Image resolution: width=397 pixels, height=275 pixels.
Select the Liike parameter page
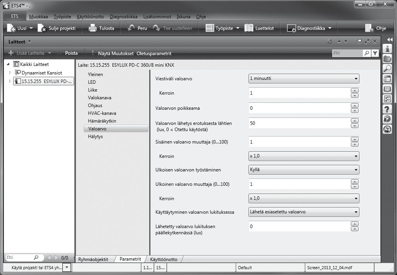93,90
